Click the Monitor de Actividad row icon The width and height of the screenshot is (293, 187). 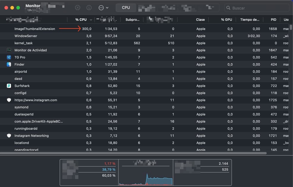coord(9,50)
